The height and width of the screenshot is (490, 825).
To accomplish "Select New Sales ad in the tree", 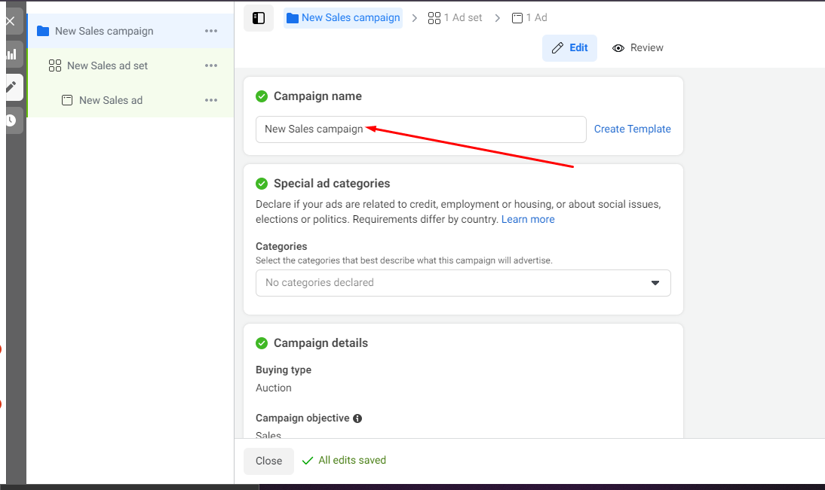I will tap(110, 100).
